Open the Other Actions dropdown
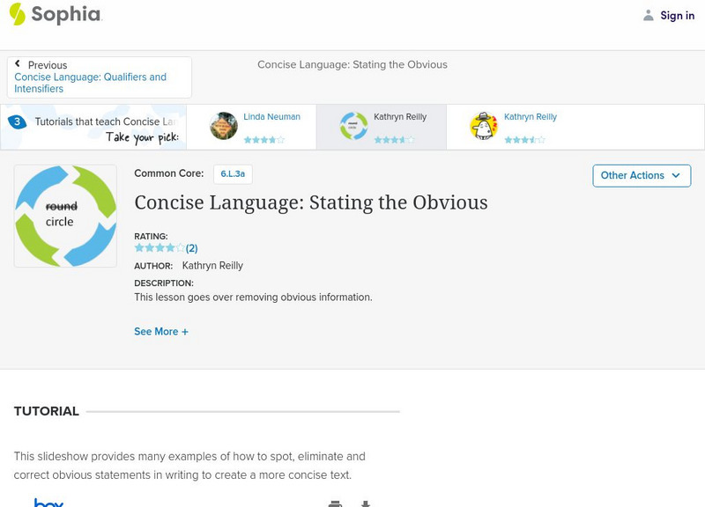 click(640, 175)
